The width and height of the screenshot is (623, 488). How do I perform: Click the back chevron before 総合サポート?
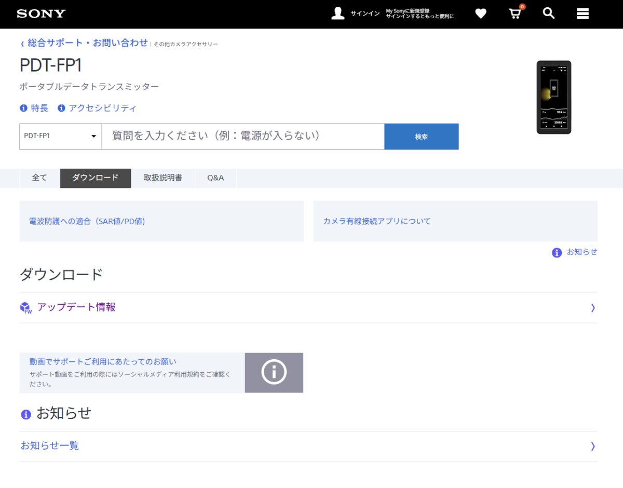pos(22,44)
